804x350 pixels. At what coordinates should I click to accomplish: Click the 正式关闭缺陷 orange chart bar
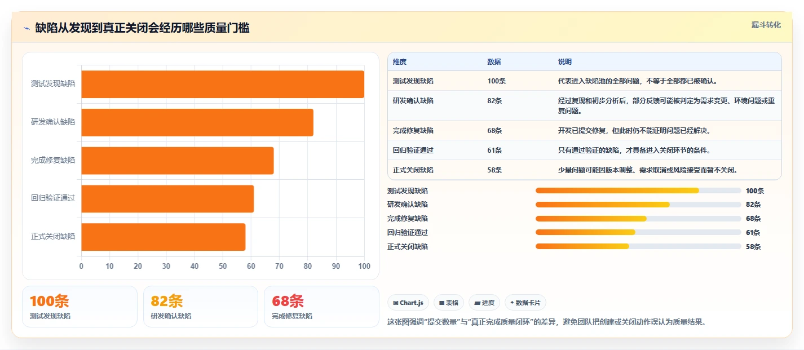(164, 237)
